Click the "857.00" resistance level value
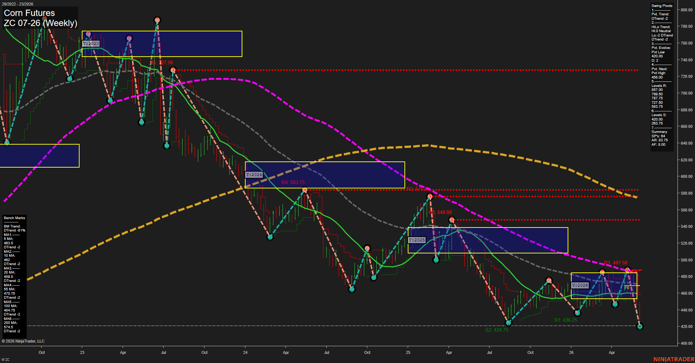Viewport: 695px width, 363px height. coord(657,90)
